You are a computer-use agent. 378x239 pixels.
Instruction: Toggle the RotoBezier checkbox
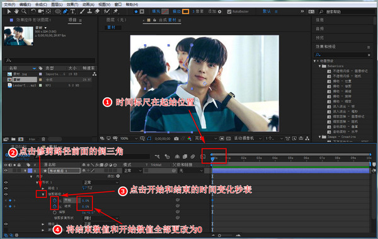click(x=229, y=11)
